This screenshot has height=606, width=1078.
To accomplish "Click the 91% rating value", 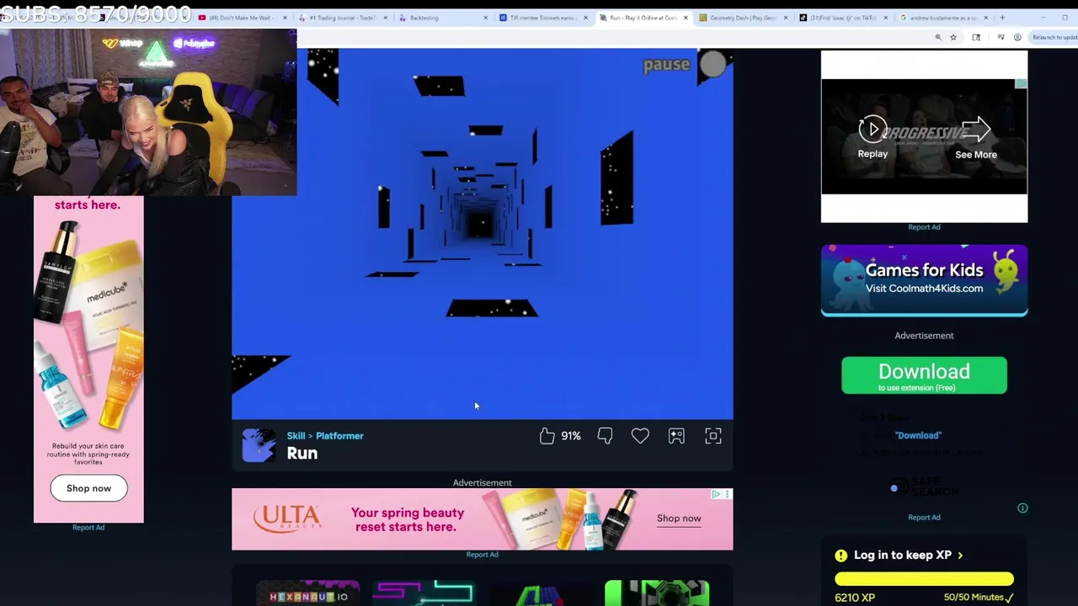I will point(571,436).
